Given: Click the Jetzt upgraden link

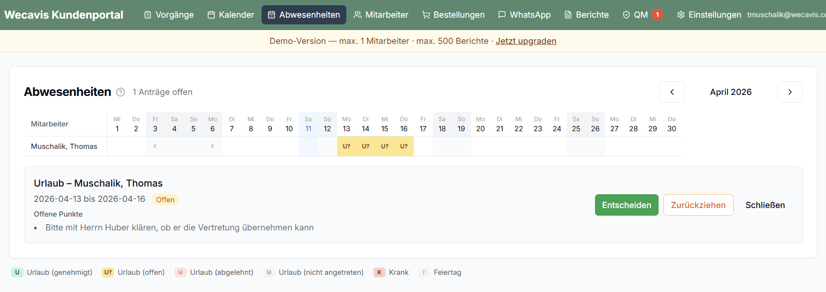Looking at the screenshot, I should click(526, 41).
